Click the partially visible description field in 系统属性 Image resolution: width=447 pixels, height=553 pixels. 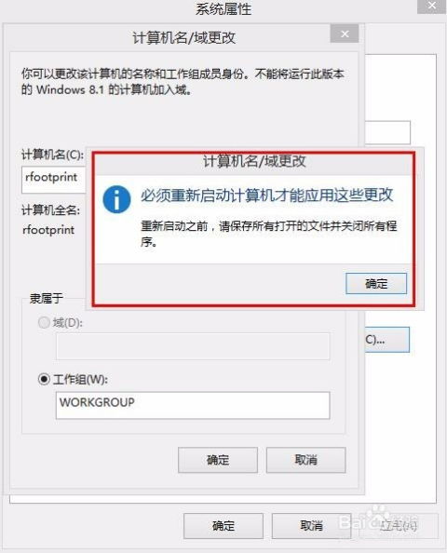pyautogui.click(x=387, y=132)
